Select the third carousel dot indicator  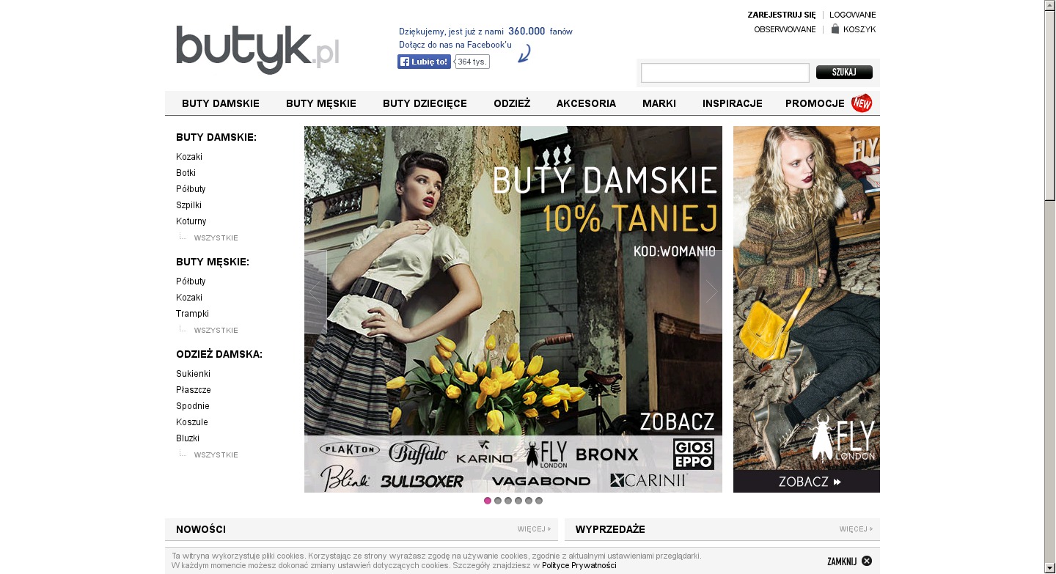tap(508, 501)
